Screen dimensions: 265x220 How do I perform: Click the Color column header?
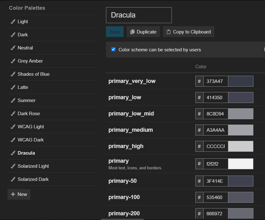click(201, 67)
